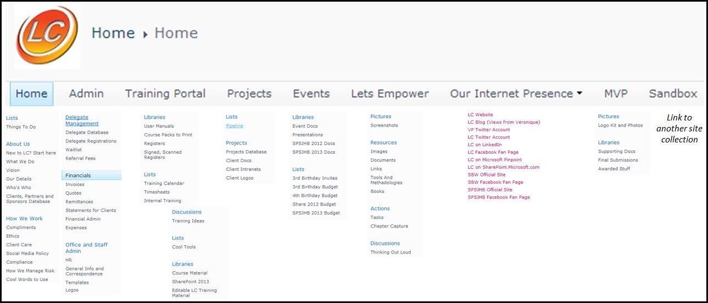Open Logo Kit and Photos library
The width and height of the screenshot is (708, 303).
[620, 125]
